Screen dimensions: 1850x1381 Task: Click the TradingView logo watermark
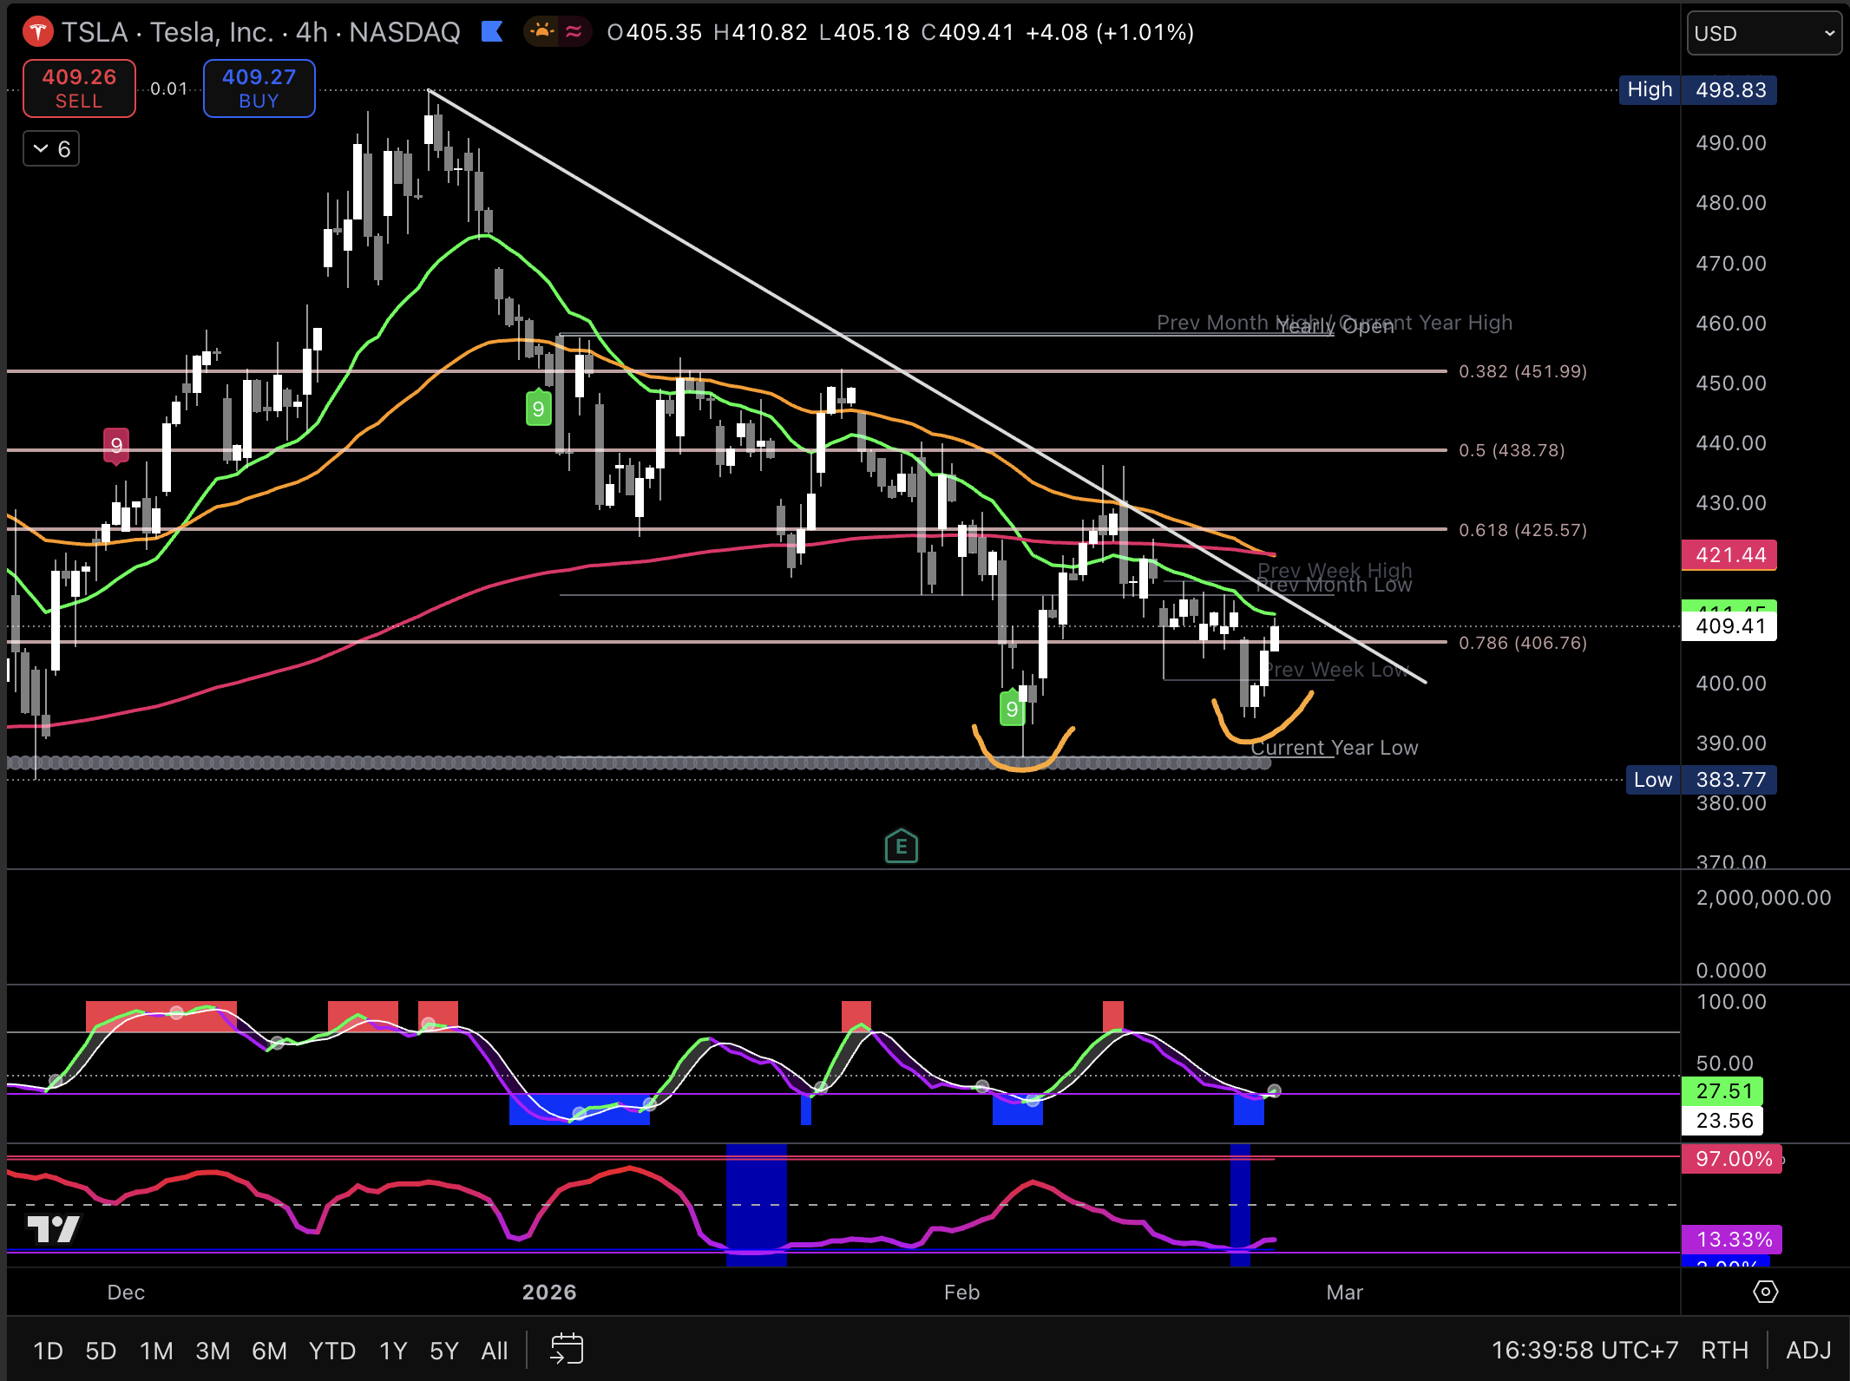point(53,1228)
